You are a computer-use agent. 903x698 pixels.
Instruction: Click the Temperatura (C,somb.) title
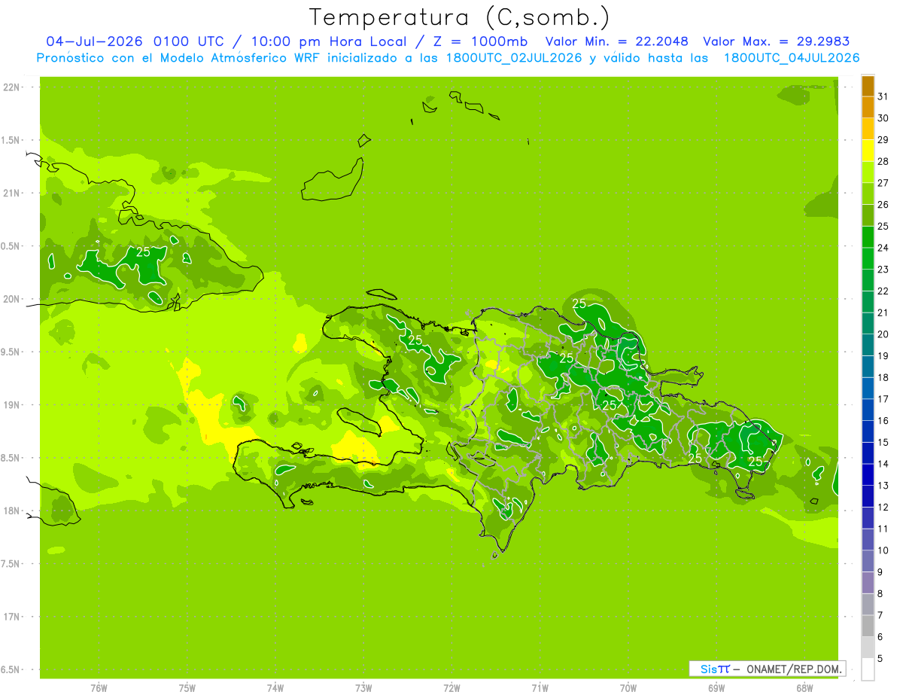(x=459, y=17)
